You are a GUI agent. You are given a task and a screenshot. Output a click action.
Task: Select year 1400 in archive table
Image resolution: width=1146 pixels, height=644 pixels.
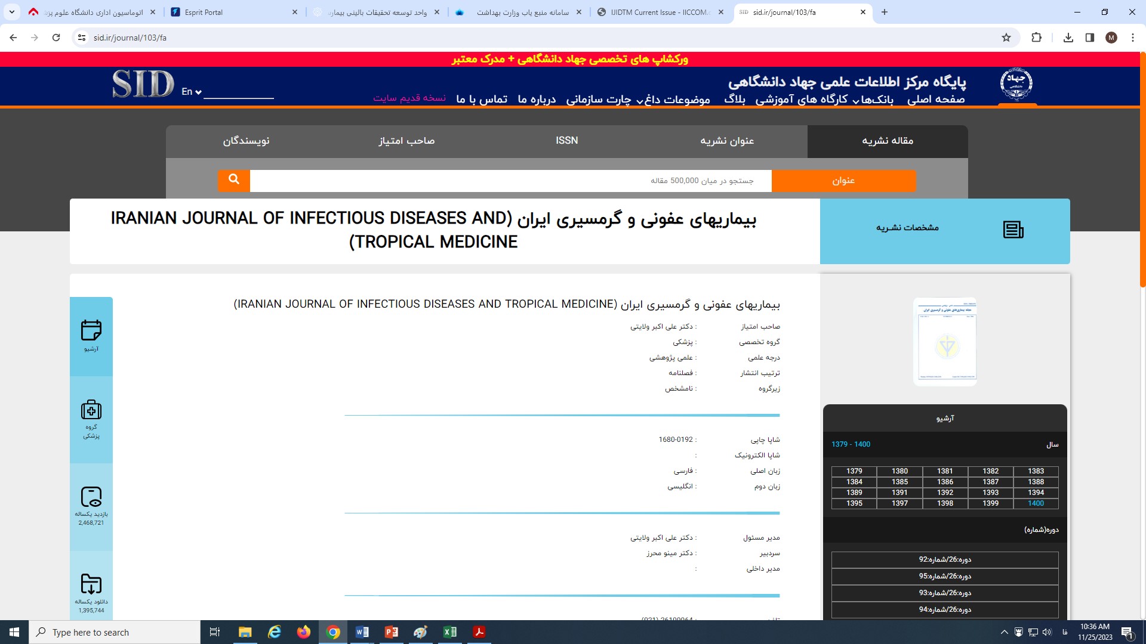click(x=1036, y=503)
